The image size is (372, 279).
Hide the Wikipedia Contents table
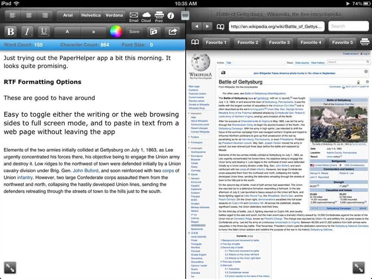(x=250, y=236)
